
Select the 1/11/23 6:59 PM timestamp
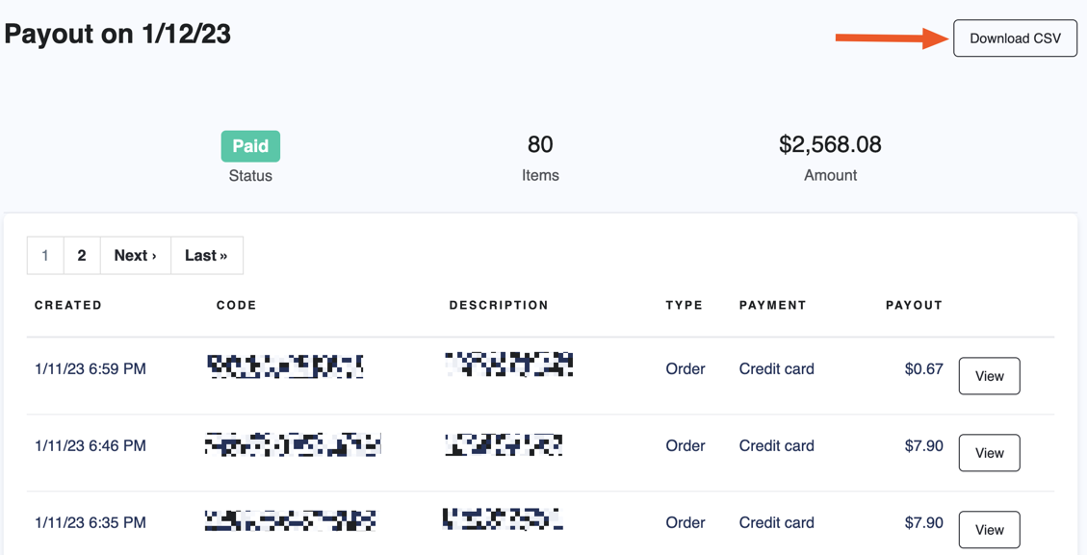point(91,369)
